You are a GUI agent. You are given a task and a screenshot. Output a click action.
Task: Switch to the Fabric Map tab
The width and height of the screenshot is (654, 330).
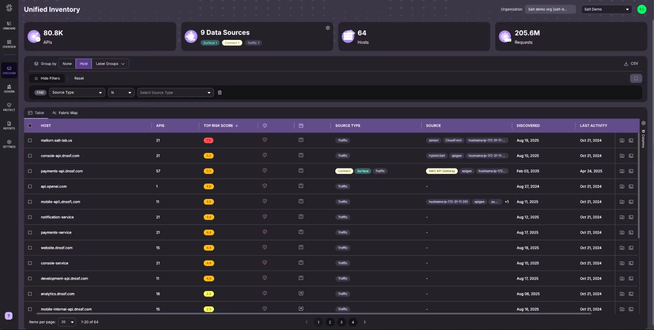pyautogui.click(x=65, y=113)
